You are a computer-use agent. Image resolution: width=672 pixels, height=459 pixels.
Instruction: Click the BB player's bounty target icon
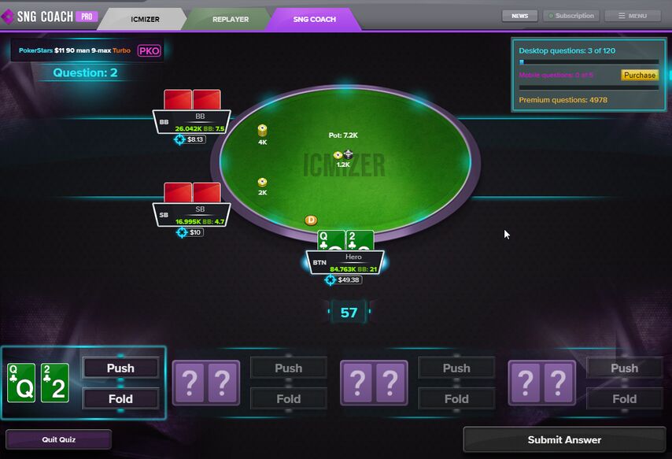coord(179,139)
